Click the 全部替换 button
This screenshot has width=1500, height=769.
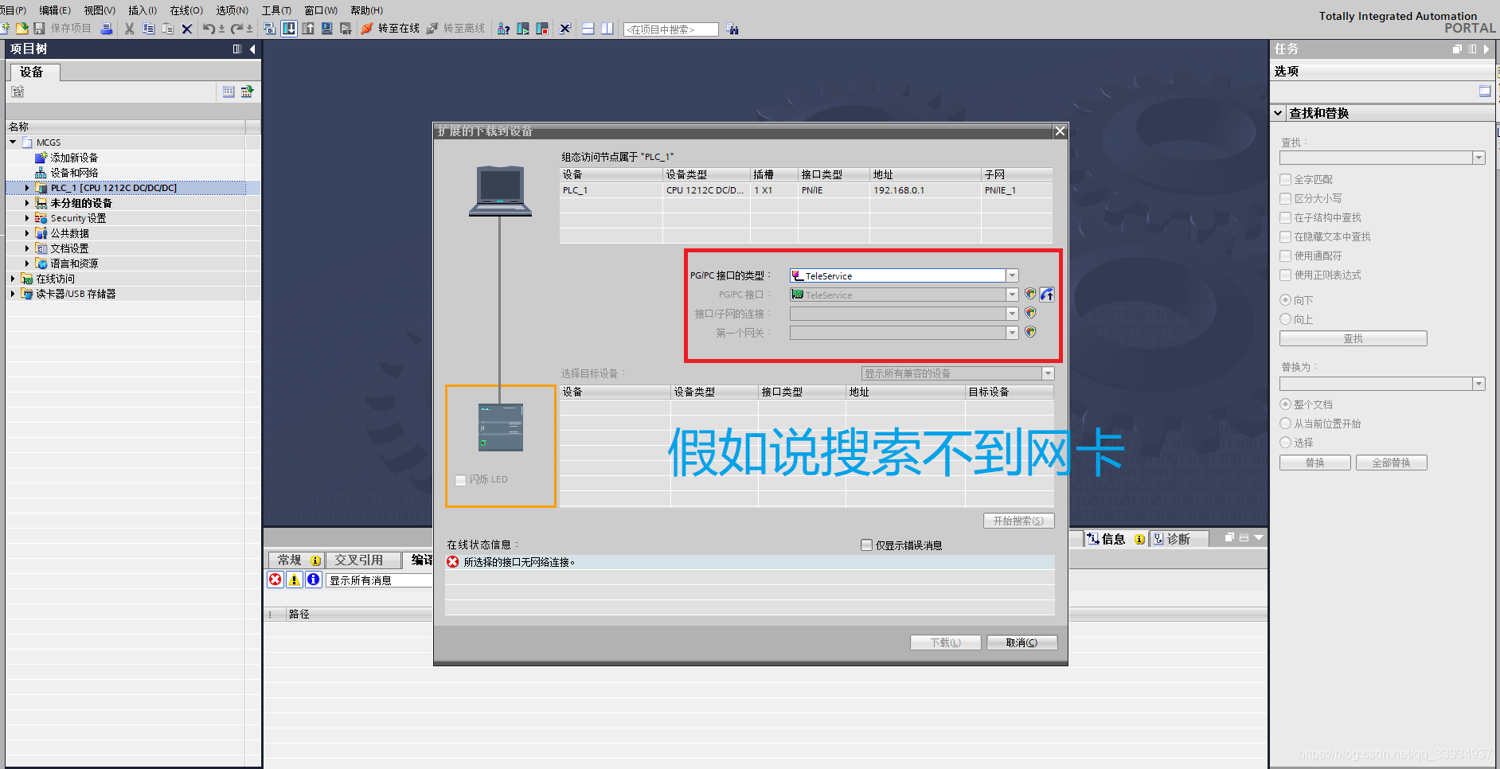pyautogui.click(x=1391, y=463)
